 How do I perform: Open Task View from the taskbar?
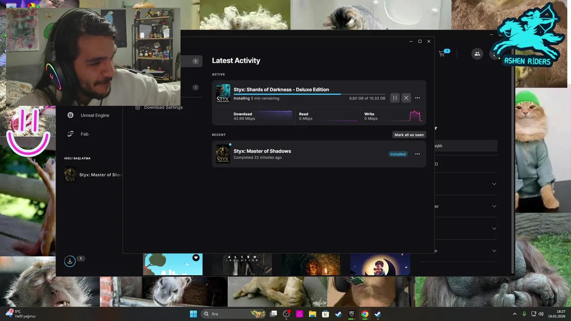(273, 314)
